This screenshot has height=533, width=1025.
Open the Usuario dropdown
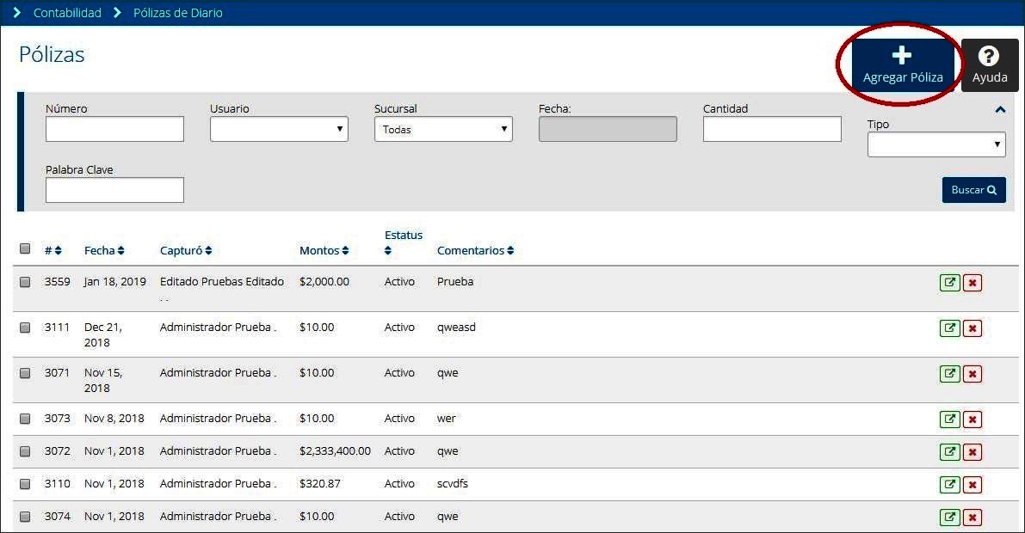point(279,129)
